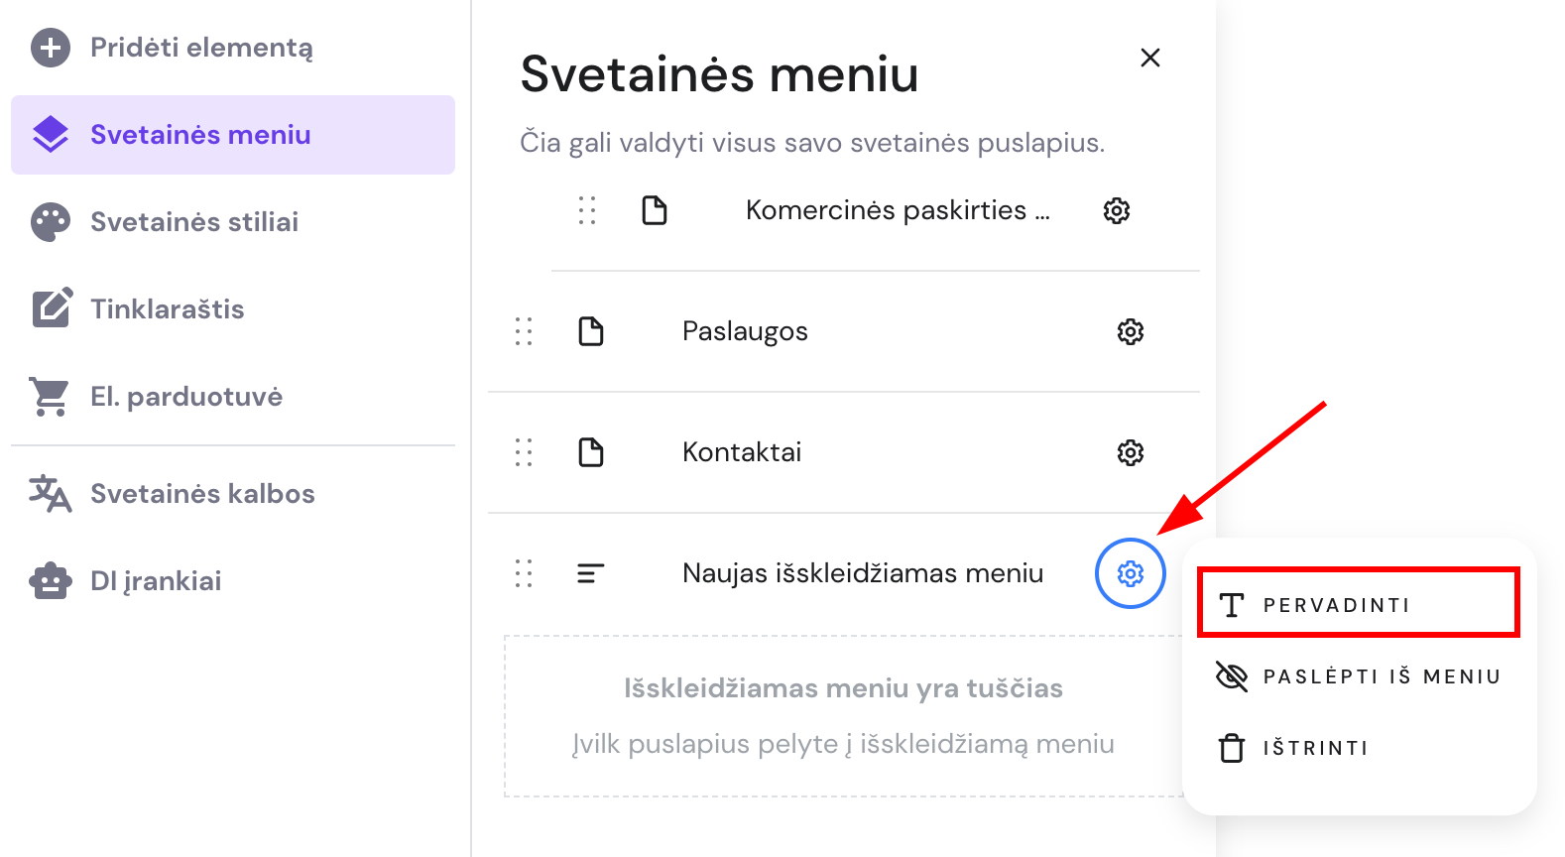This screenshot has width=1565, height=857.
Task: Open settings gear for Kontaktai page
Action: (x=1130, y=452)
